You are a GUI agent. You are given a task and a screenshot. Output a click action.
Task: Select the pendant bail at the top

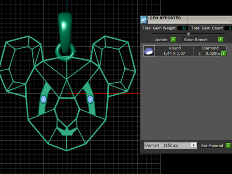(x=65, y=32)
